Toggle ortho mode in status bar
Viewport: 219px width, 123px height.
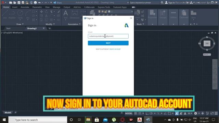click(x=147, y=113)
